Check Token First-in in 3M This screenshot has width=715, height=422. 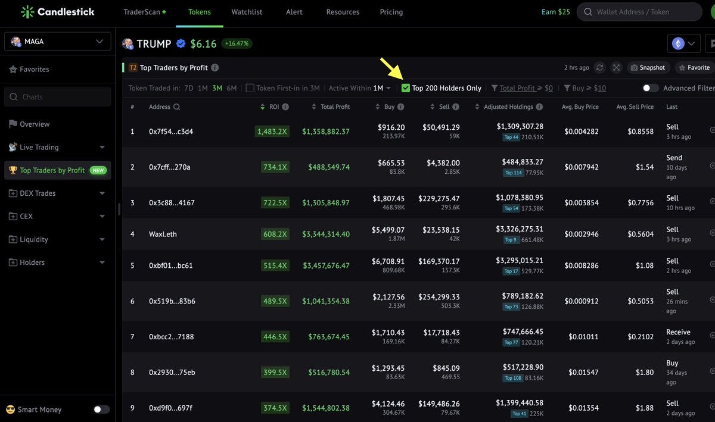(250, 88)
